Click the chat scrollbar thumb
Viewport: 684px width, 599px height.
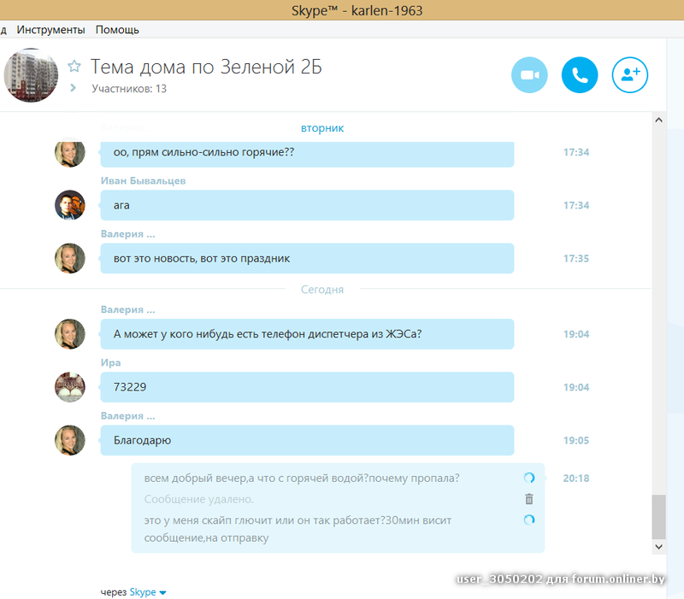coord(658,517)
